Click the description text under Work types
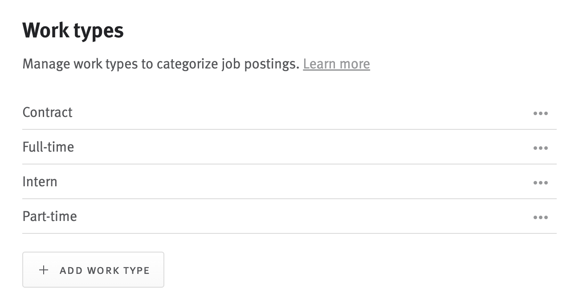The height and width of the screenshot is (305, 587). coord(160,64)
